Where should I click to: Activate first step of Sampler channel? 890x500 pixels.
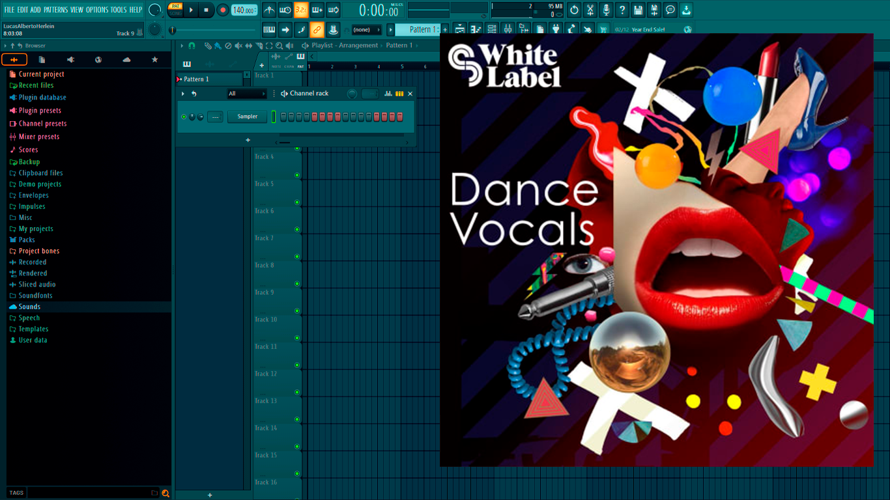point(283,117)
